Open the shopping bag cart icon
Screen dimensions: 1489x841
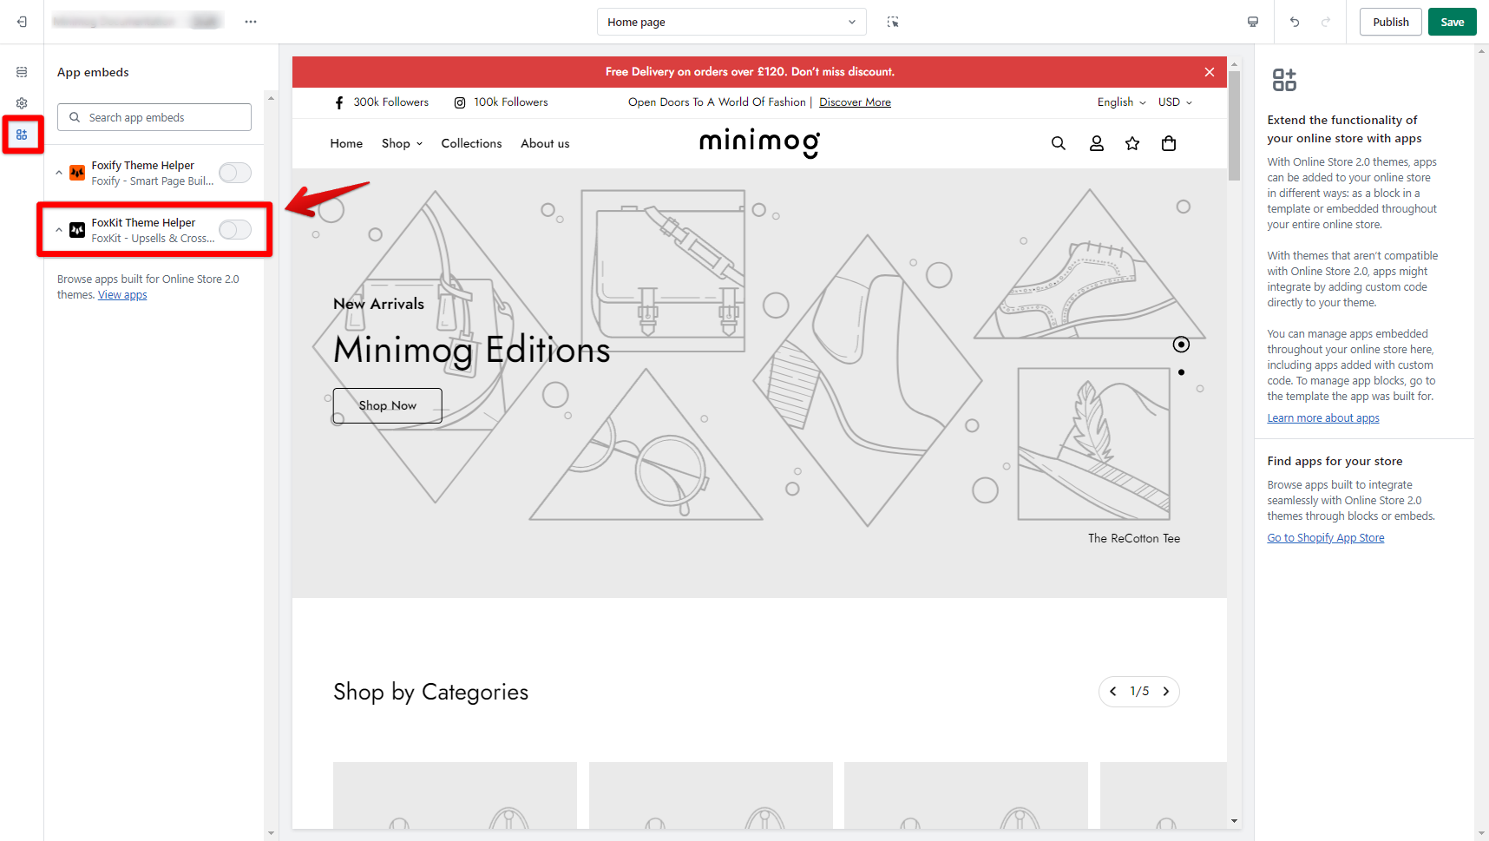coord(1169,143)
